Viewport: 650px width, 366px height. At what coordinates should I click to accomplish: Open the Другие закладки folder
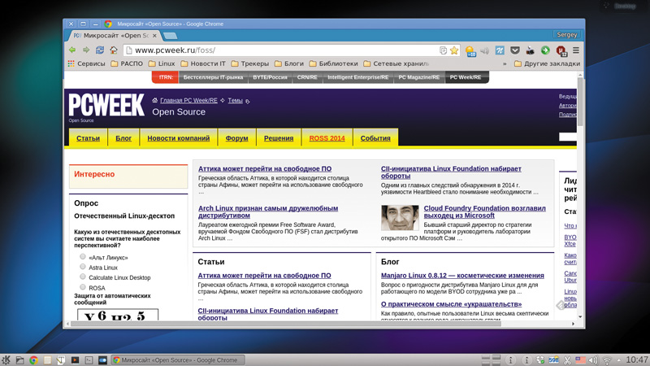(547, 63)
